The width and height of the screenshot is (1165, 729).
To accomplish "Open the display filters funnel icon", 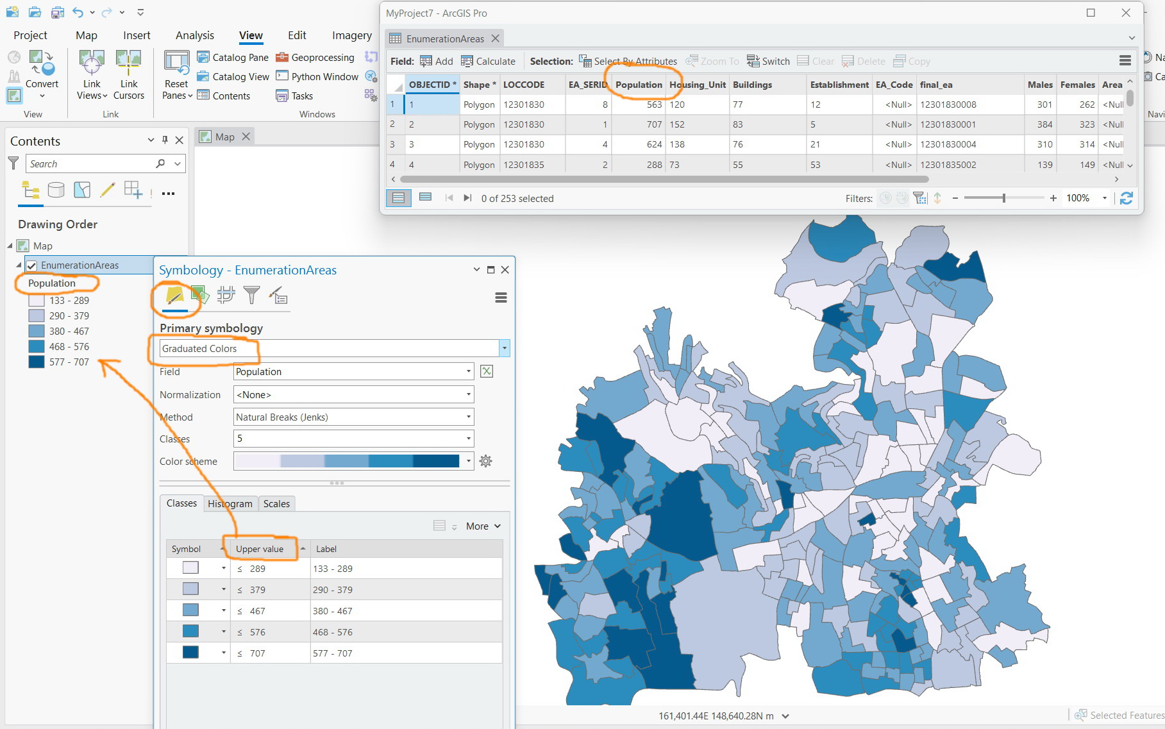I will pos(251,295).
